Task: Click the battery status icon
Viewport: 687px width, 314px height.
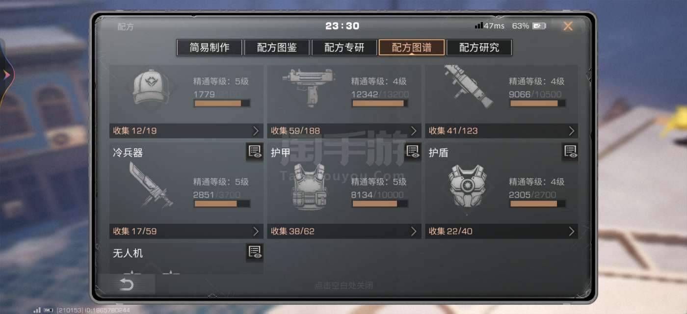Action: tap(539, 26)
